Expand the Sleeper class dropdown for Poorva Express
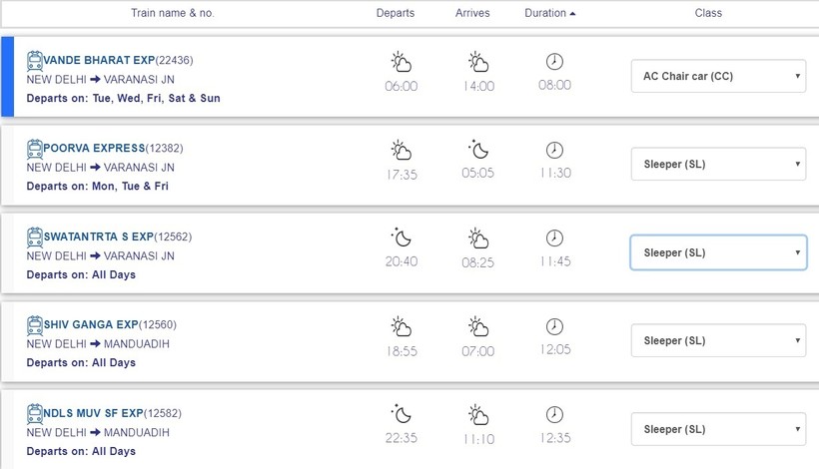819x469 pixels. tap(718, 165)
